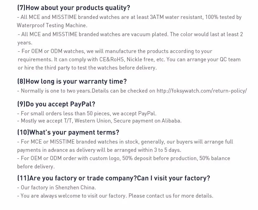Open the foksywatch.com return-policy URL
The image size is (258, 210).
tap(202, 91)
